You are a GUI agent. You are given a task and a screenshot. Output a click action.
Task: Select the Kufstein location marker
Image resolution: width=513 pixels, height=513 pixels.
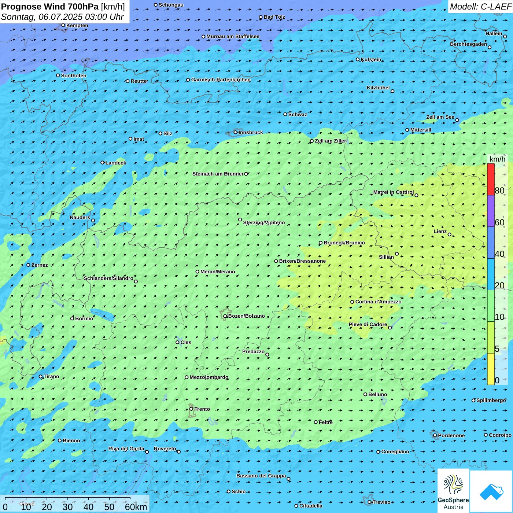point(358,59)
